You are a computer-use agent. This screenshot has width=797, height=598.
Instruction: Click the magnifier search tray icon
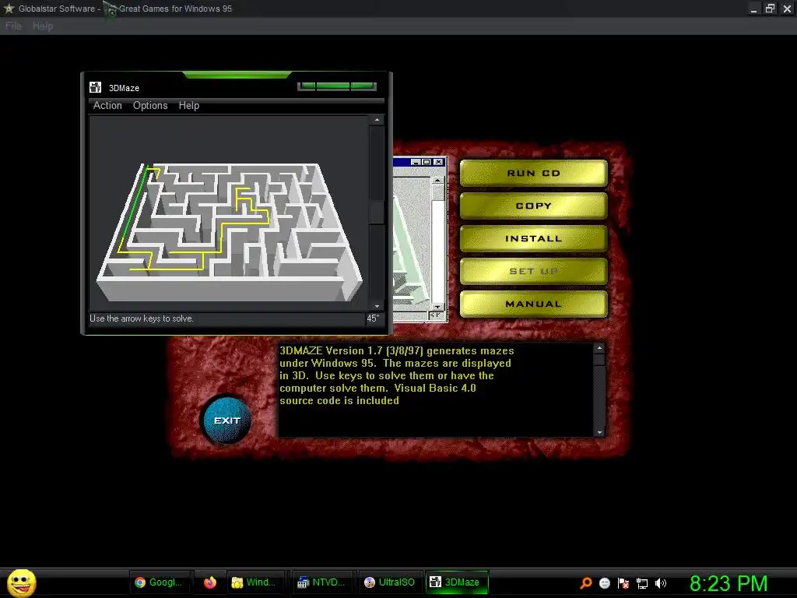click(x=586, y=582)
